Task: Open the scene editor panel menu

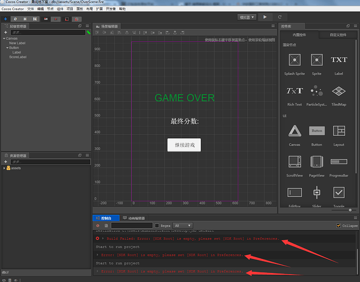Action: pyautogui.click(x=273, y=26)
